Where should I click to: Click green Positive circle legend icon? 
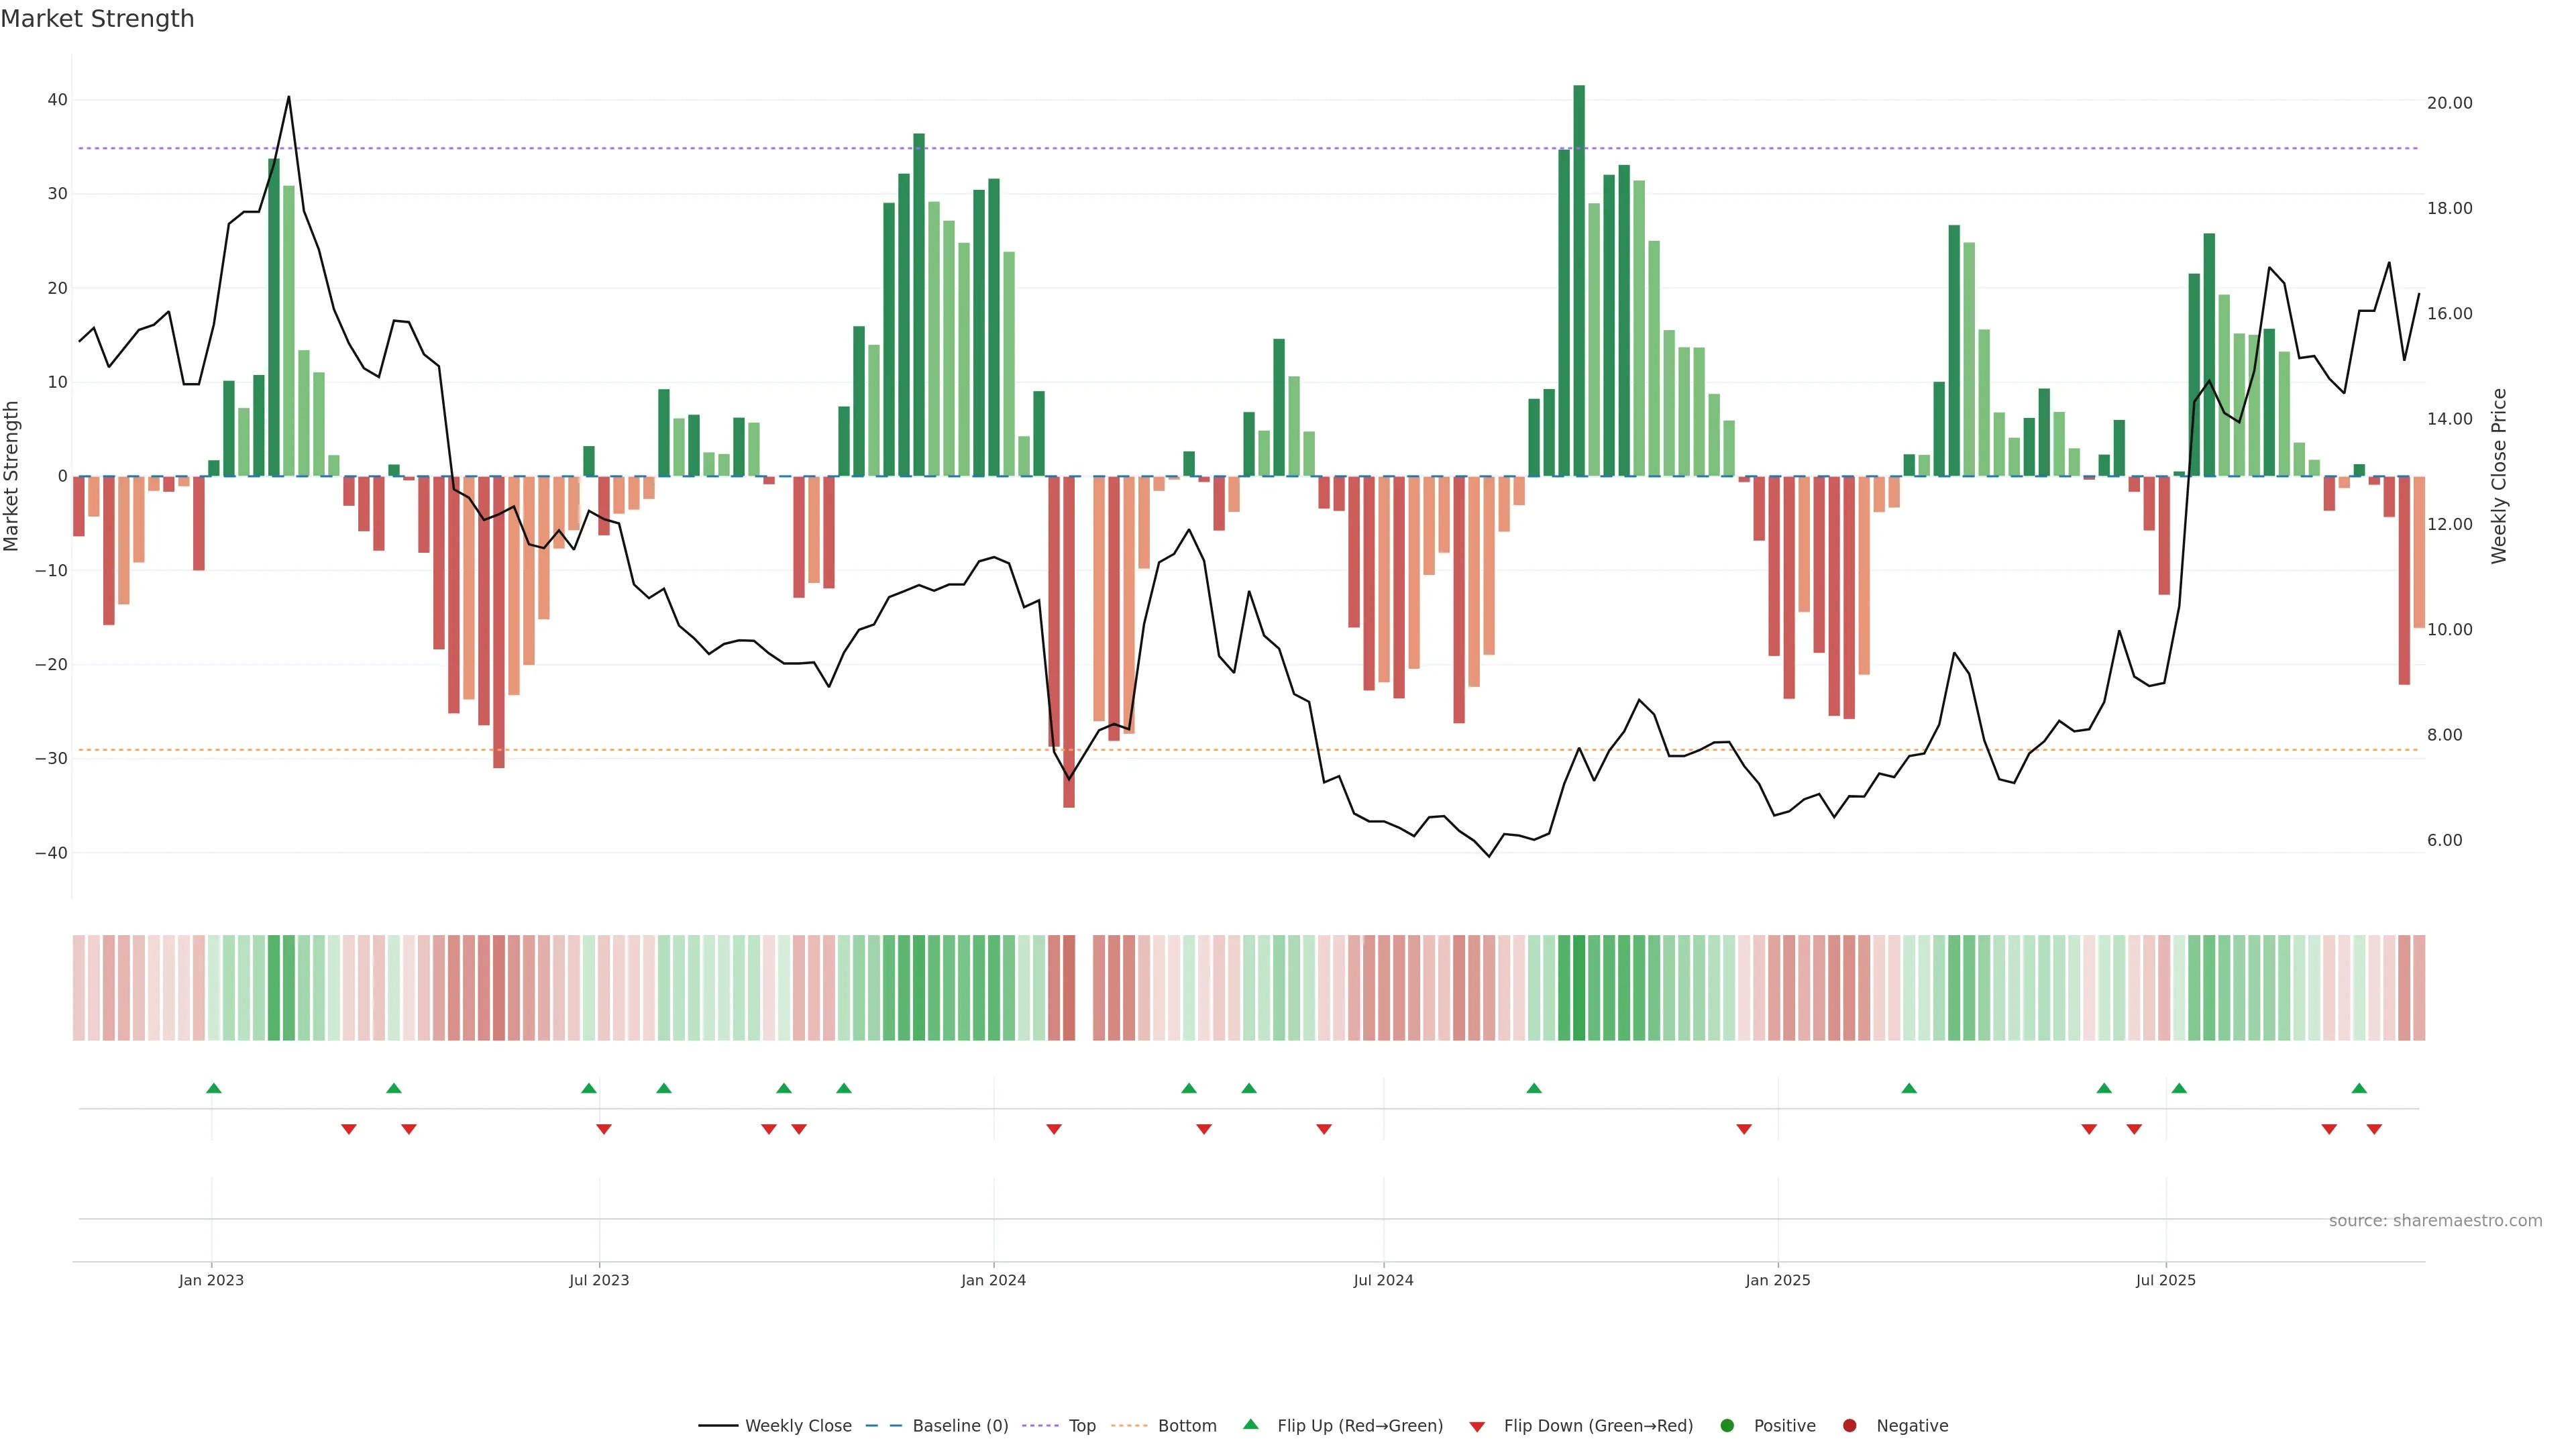point(1727,1426)
